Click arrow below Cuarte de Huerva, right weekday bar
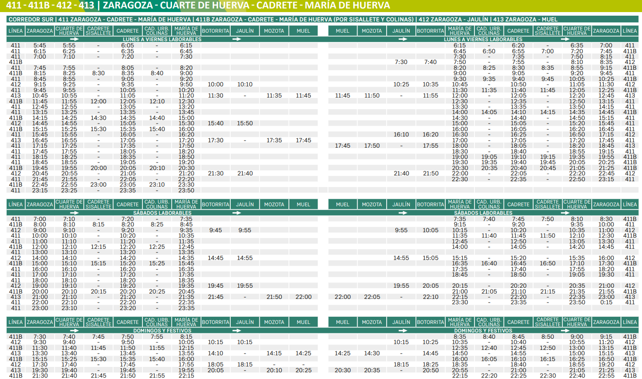The width and height of the screenshot is (642, 379). click(x=565, y=39)
